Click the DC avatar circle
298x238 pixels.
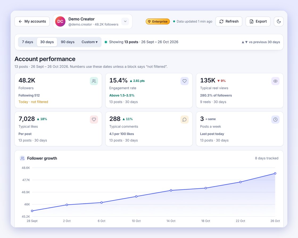[x=60, y=22]
